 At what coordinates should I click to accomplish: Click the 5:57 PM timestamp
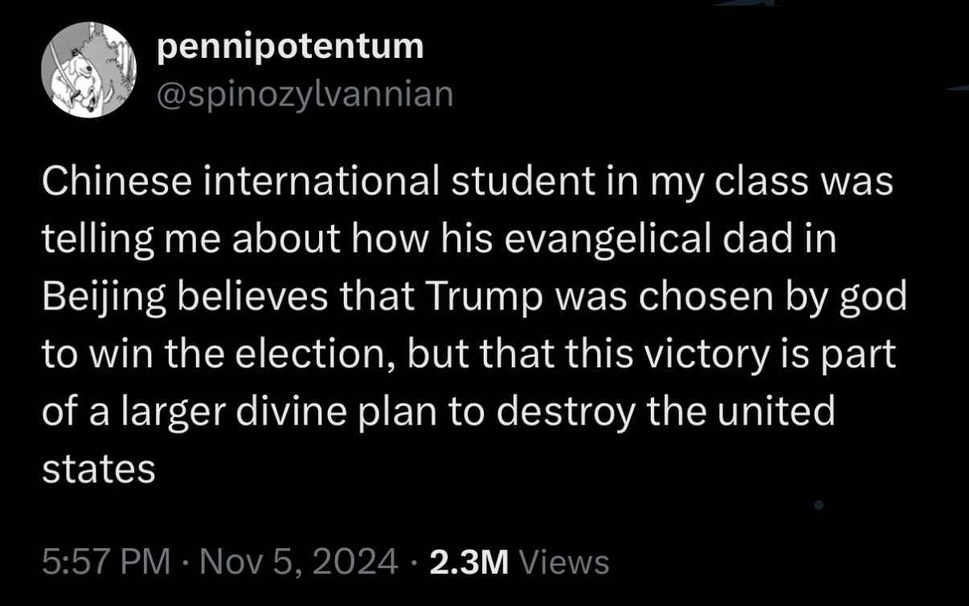pyautogui.click(x=104, y=560)
